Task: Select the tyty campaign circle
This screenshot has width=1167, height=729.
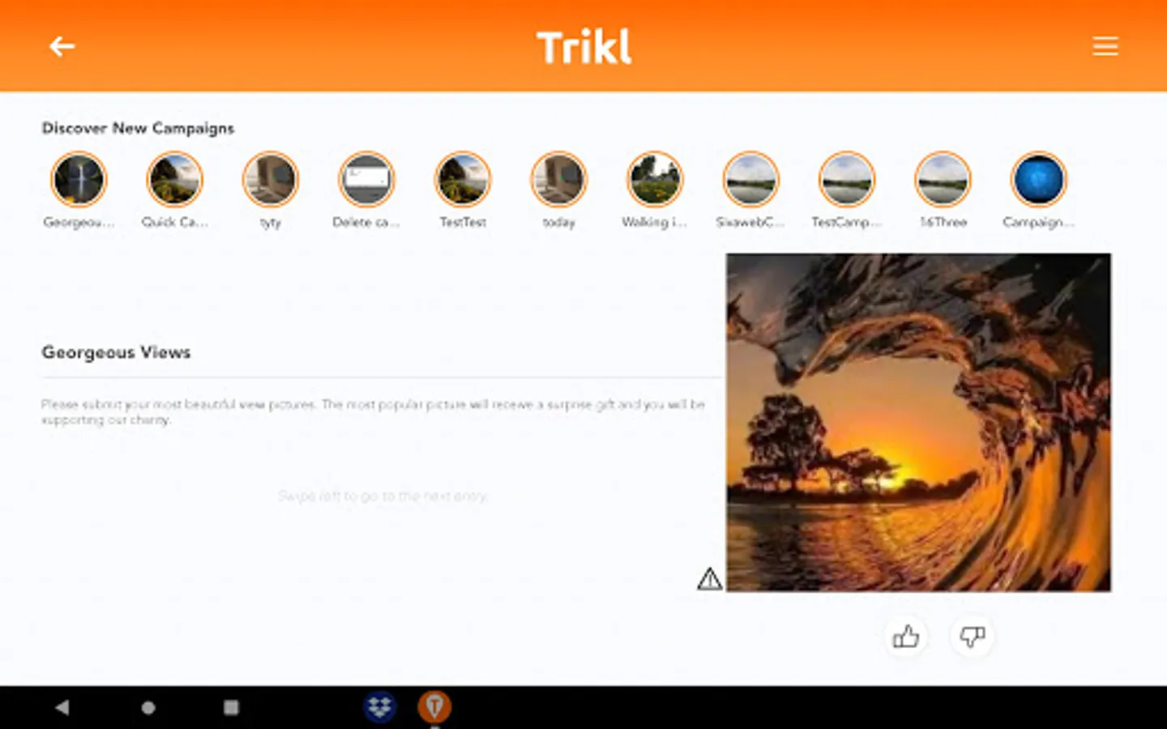Action: [x=271, y=180]
